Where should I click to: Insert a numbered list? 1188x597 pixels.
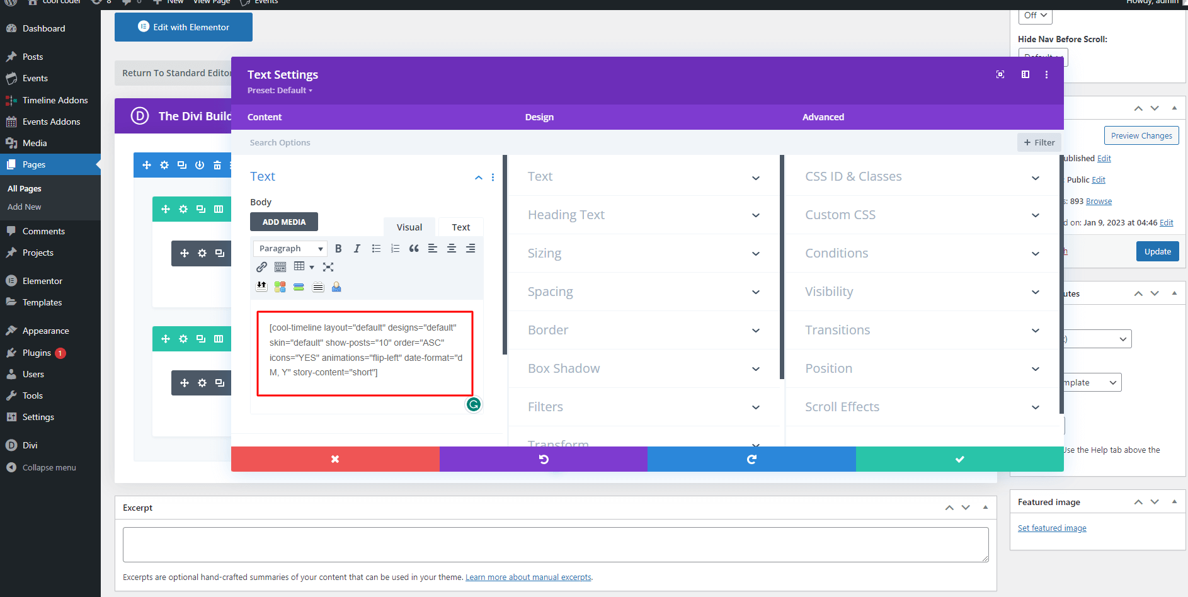coord(395,249)
